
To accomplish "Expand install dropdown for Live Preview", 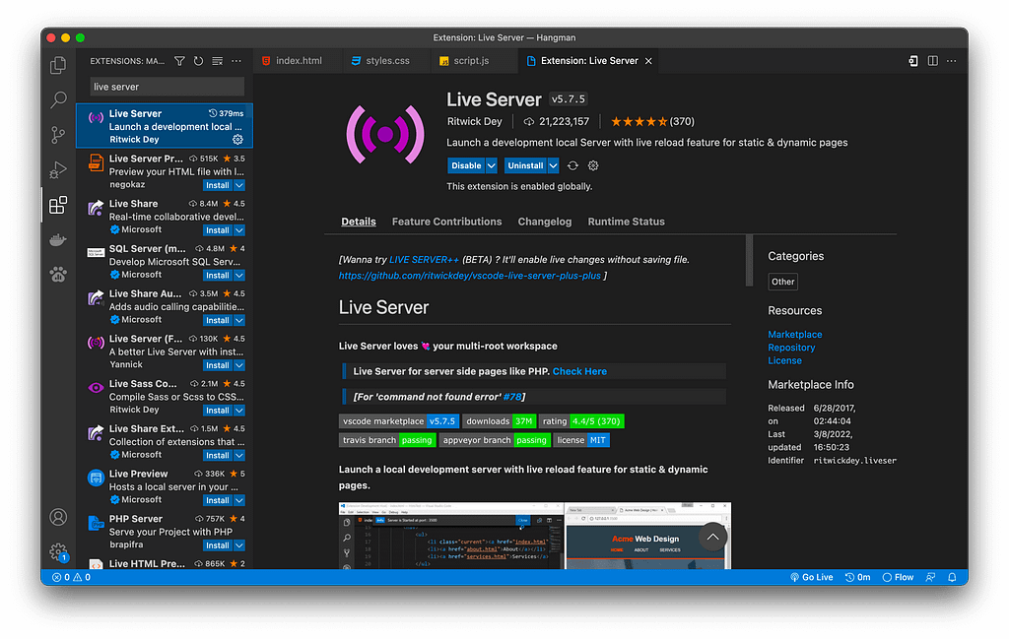I will (x=239, y=500).
